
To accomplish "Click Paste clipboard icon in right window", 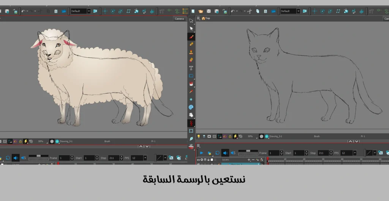I will (x=266, y=11).
